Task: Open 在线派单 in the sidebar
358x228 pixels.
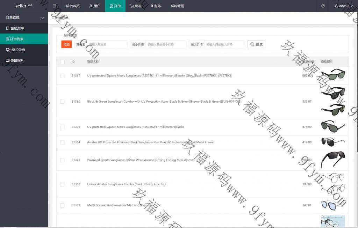Action: [x=17, y=28]
